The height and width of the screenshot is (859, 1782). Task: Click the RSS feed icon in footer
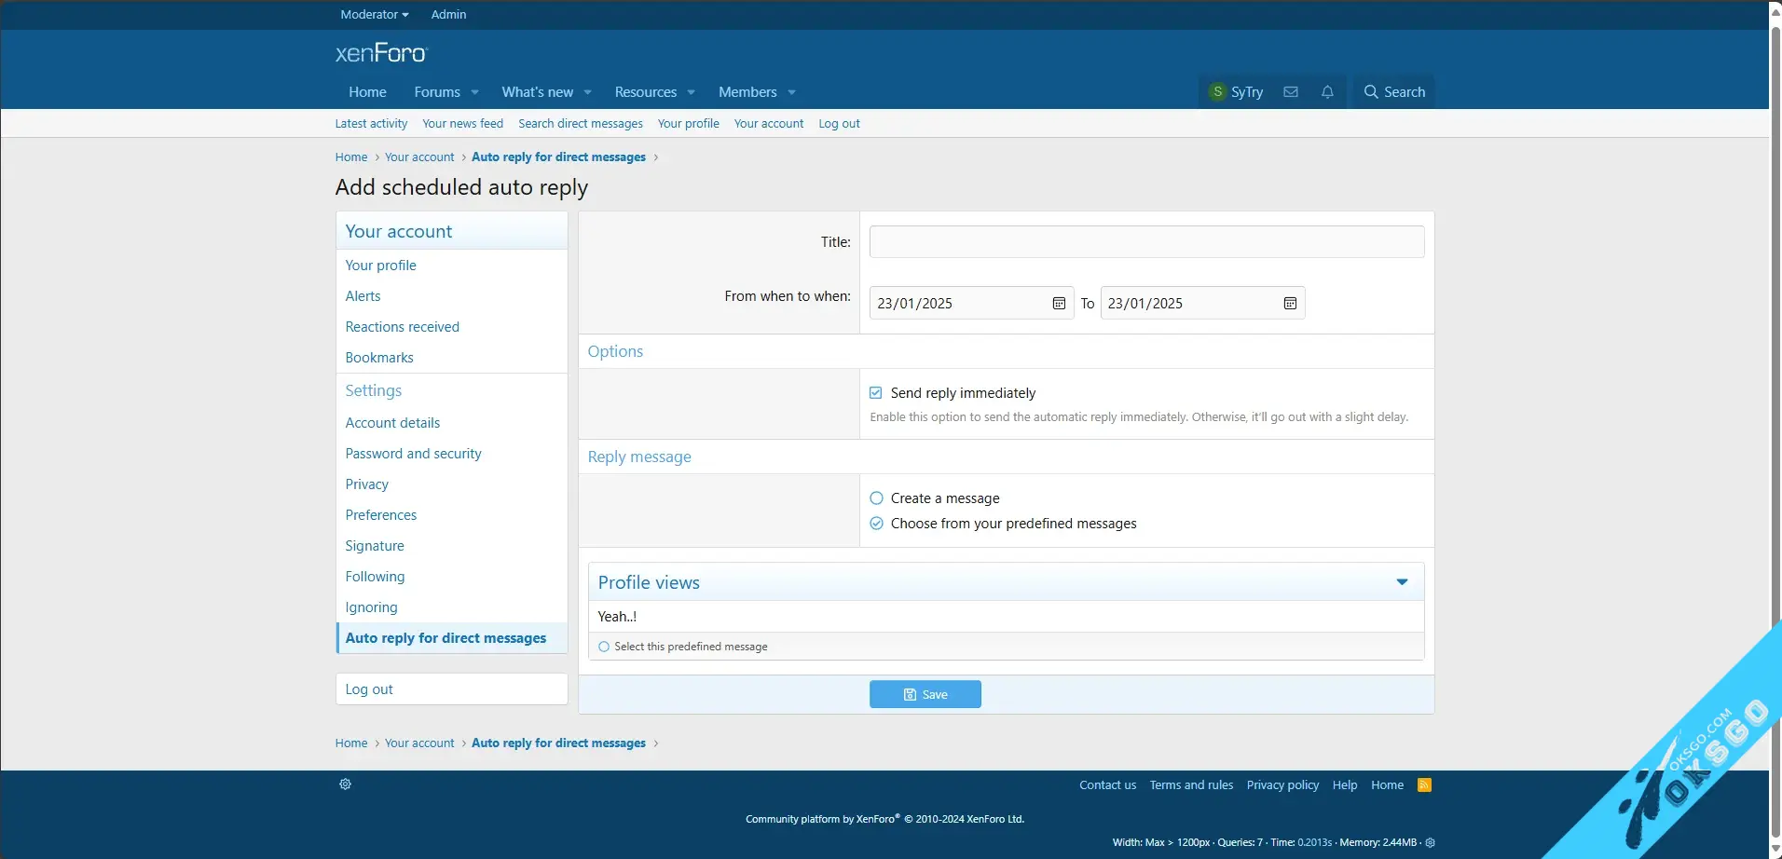coord(1424,785)
